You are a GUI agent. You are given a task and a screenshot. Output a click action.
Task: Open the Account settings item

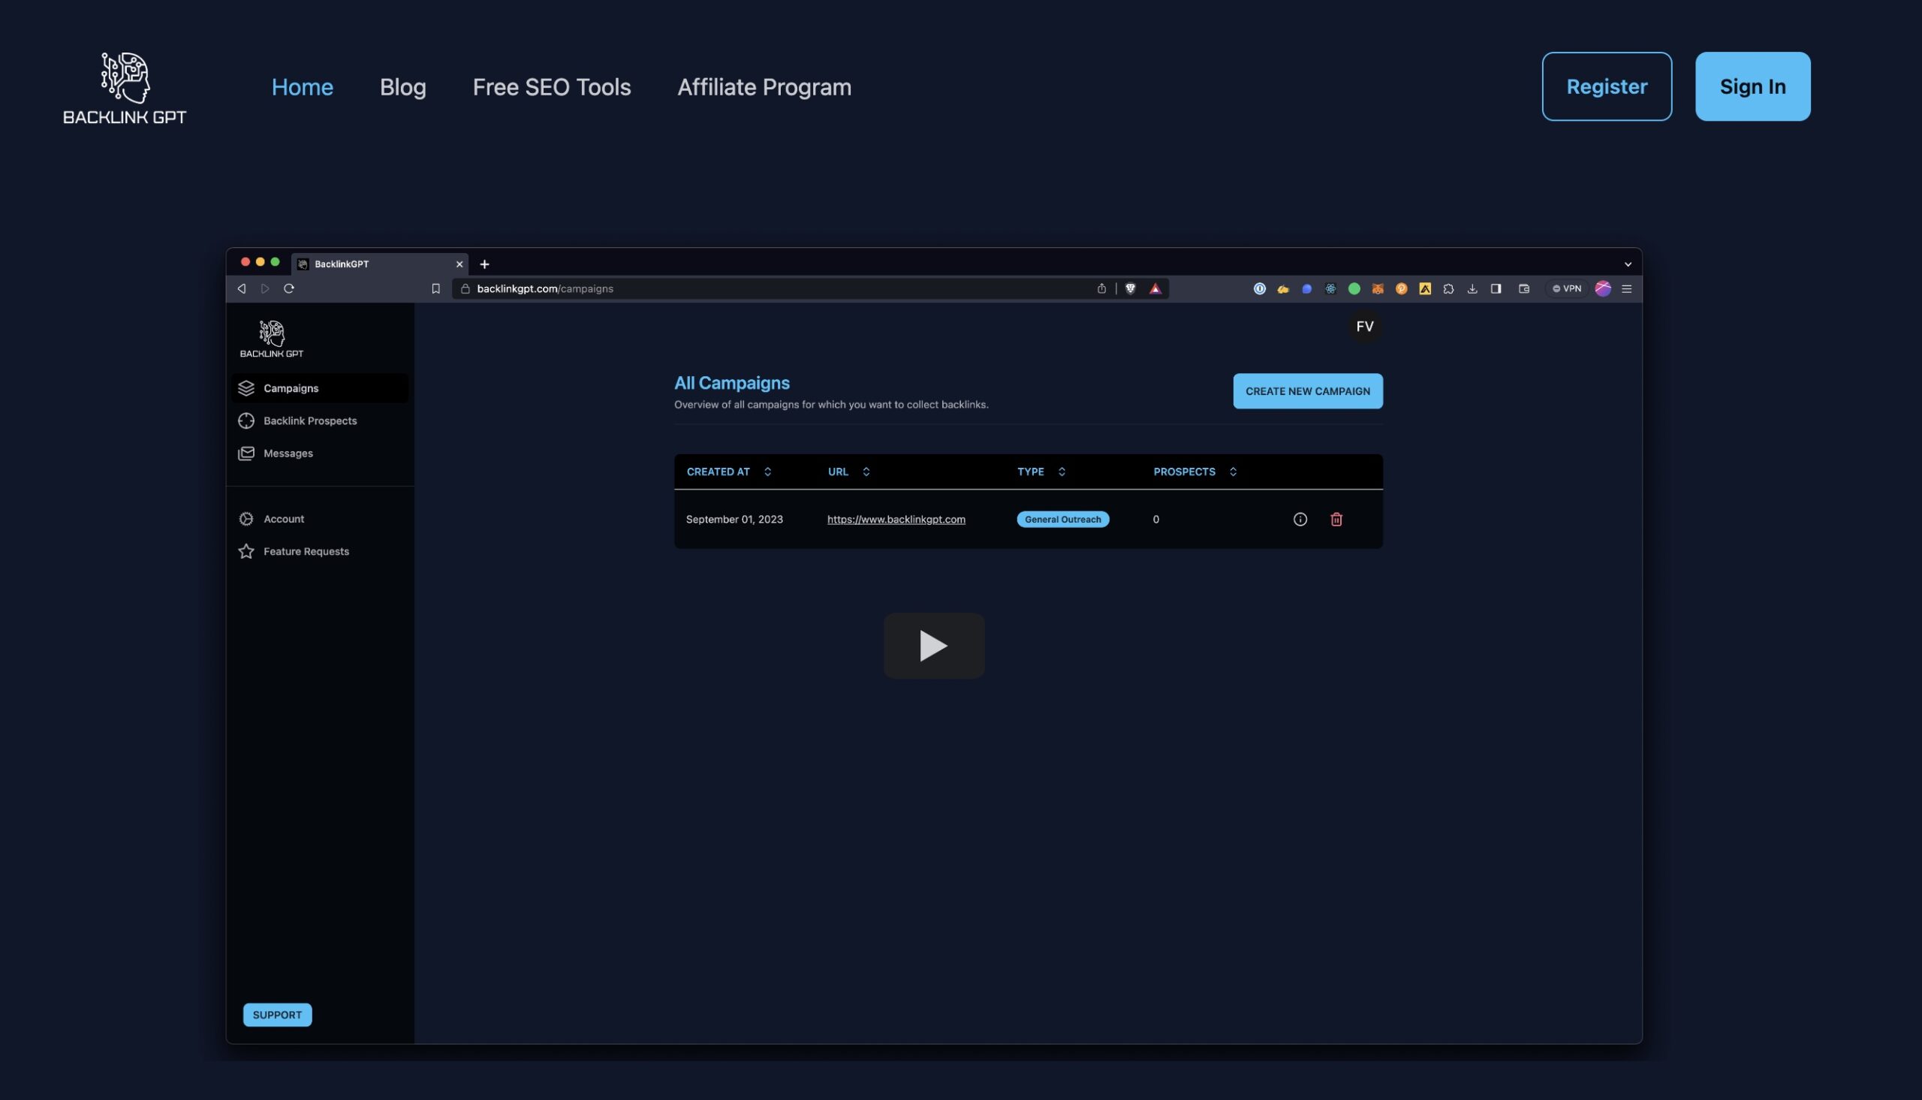pyautogui.click(x=283, y=519)
